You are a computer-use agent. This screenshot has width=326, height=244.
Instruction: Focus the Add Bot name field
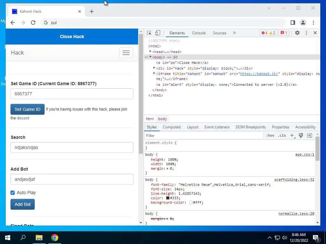point(72,179)
